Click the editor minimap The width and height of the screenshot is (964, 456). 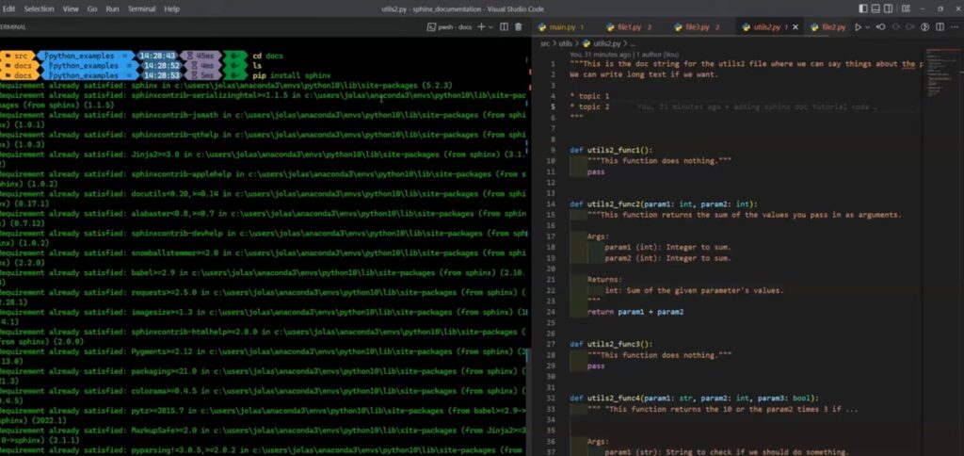click(942, 73)
